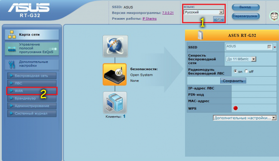Image resolution: width=279 pixels, height=161 pixels.
Task: Click the Сохранить button
Action: (x=233, y=81)
